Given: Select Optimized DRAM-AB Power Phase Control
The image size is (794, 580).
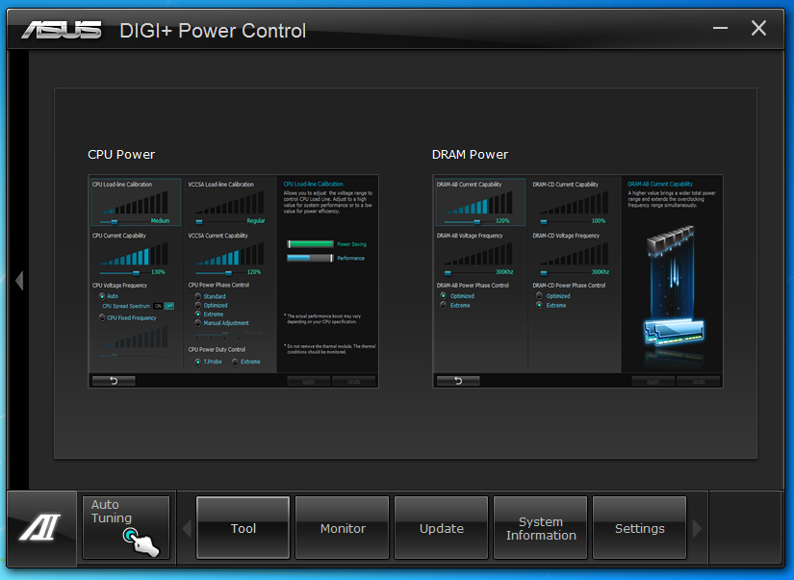Looking at the screenshot, I should [444, 296].
